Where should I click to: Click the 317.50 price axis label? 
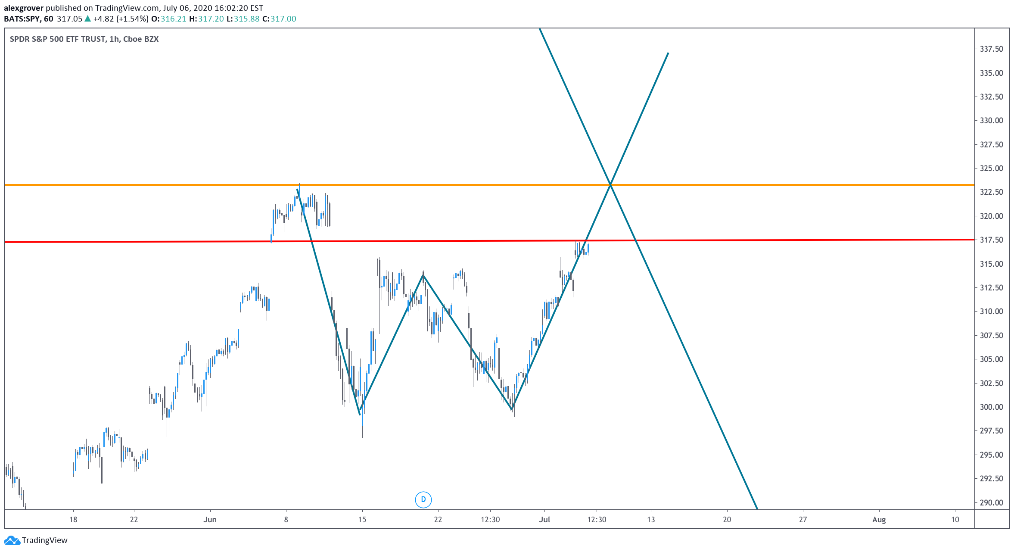click(x=991, y=240)
